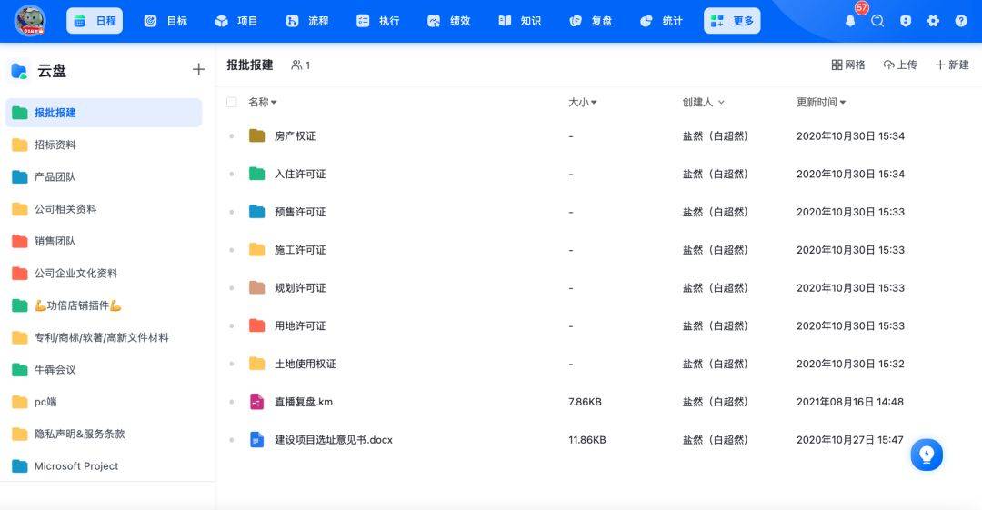The height and width of the screenshot is (510, 982).
Task: Click the plus icon beside 云盘
Action: click(198, 69)
